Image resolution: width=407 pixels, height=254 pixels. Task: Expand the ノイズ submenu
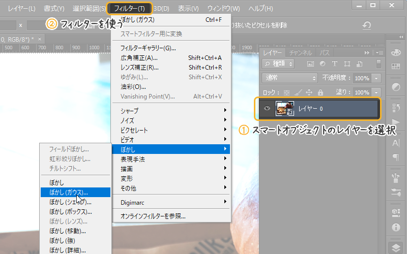pyautogui.click(x=171, y=120)
